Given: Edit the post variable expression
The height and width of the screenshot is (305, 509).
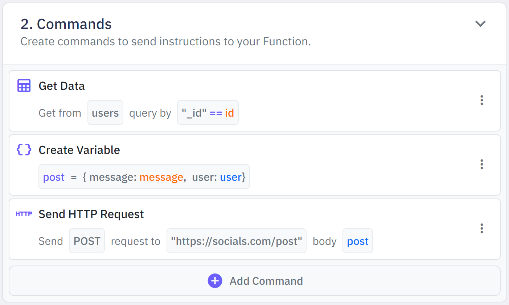Looking at the screenshot, I should coord(144,177).
